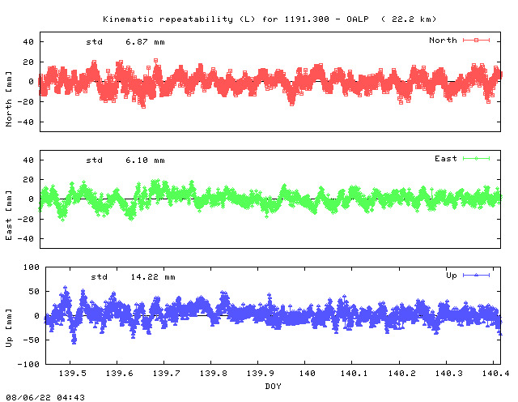Click the '-100' tick on Up axis
Image resolution: width=518 pixels, height=402 pixels.
point(28,365)
